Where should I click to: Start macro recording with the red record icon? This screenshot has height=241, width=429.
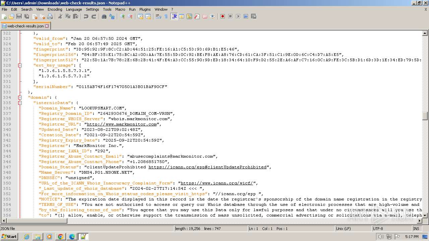[223, 16]
